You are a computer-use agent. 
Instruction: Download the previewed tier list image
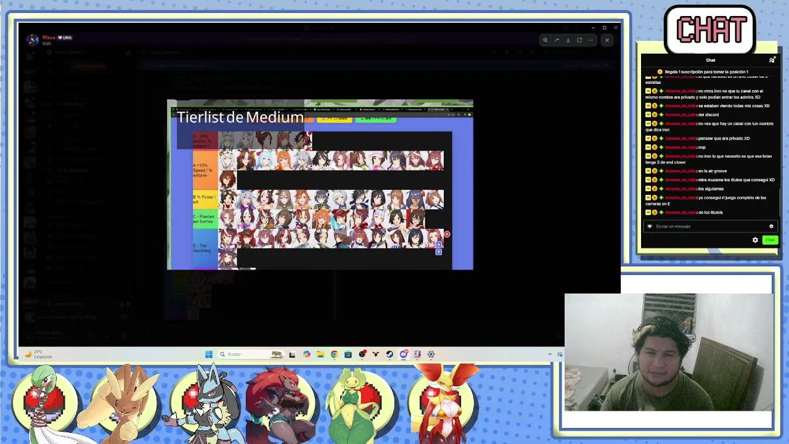point(568,40)
